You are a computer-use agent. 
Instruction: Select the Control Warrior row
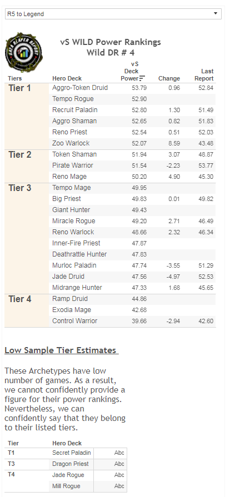pyautogui.click(x=133, y=321)
